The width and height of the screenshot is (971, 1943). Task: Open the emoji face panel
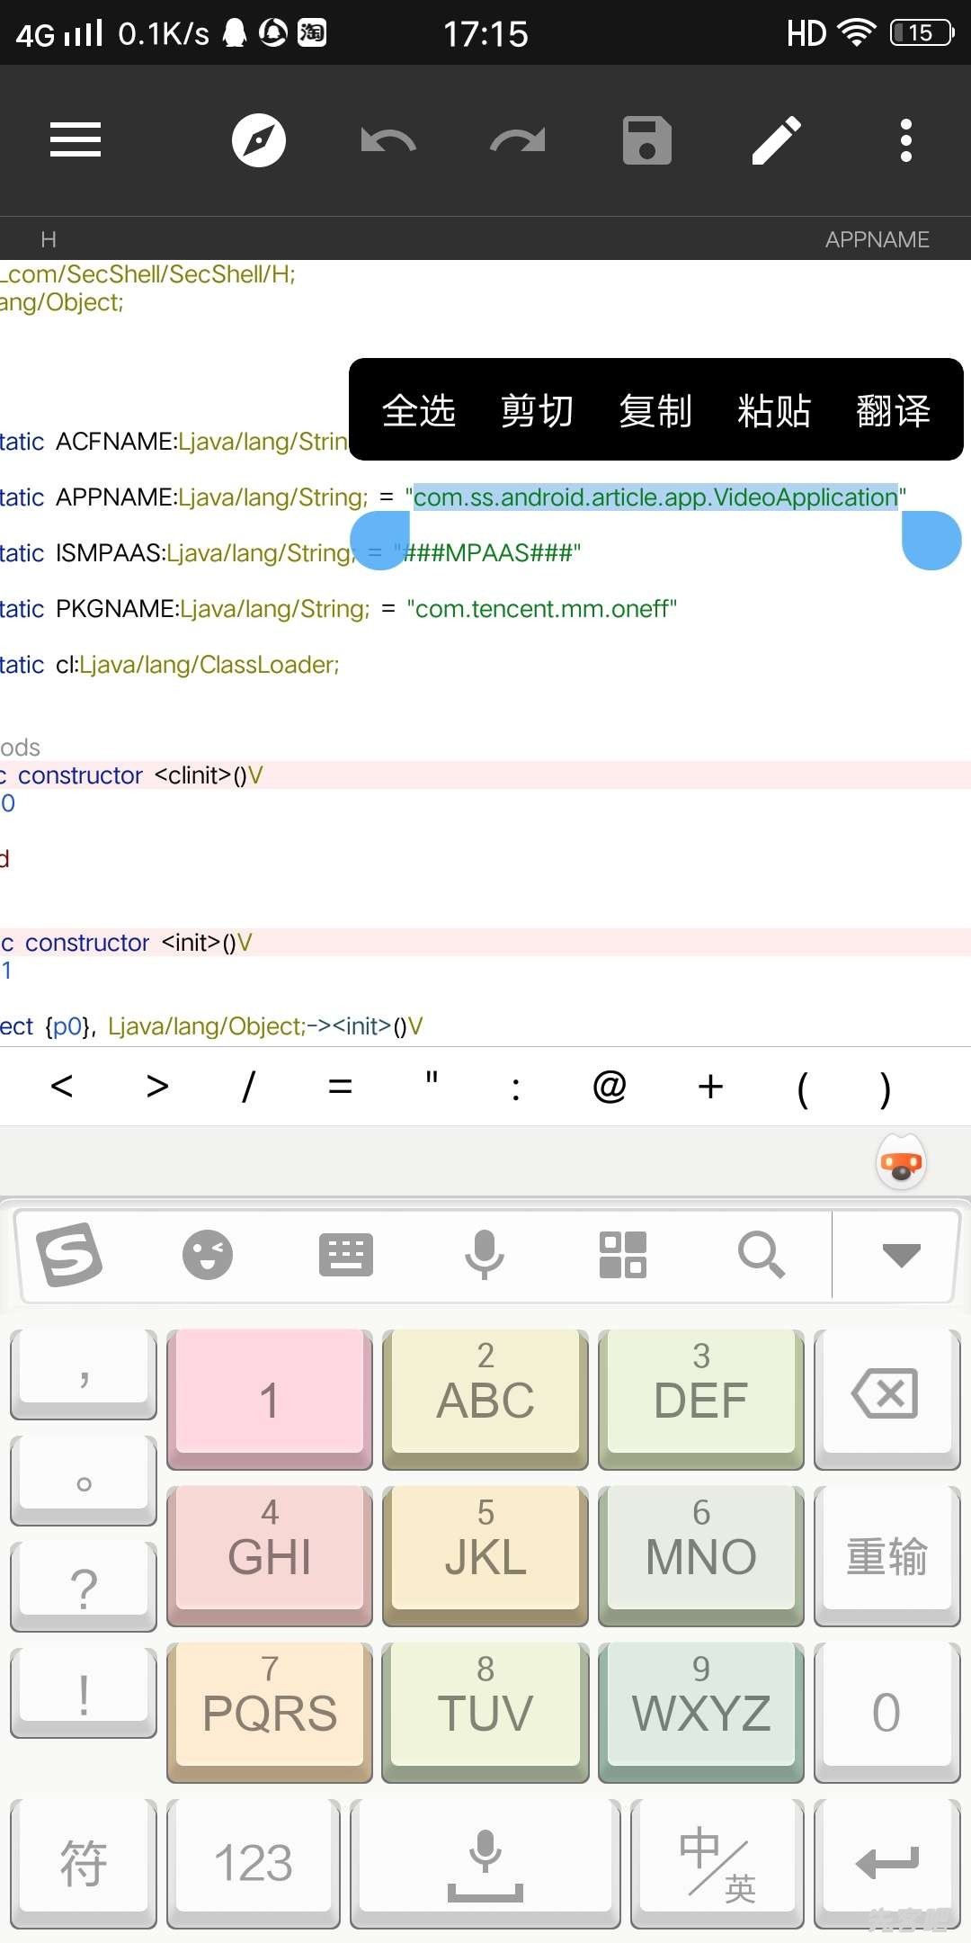pos(208,1255)
